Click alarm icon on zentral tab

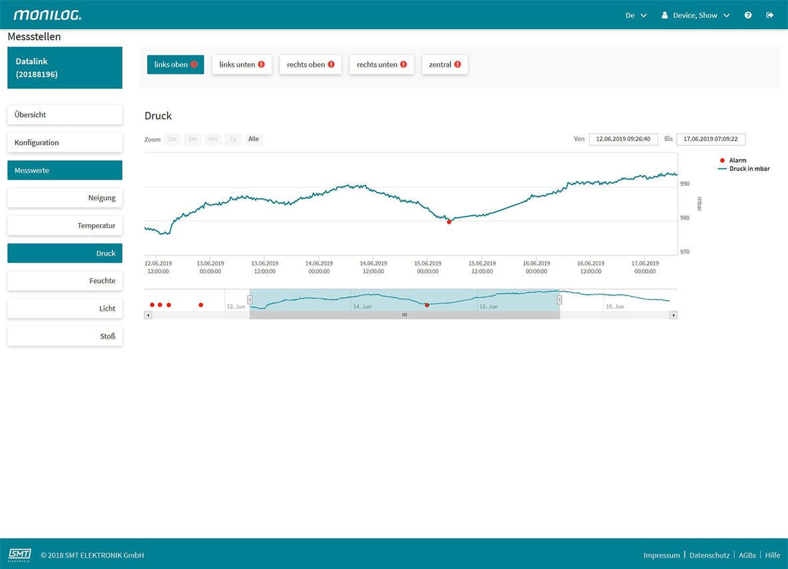click(457, 65)
